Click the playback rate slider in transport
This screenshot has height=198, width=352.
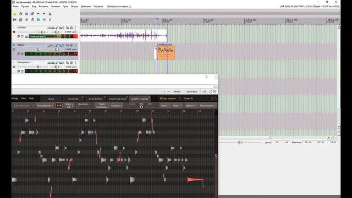240,142
